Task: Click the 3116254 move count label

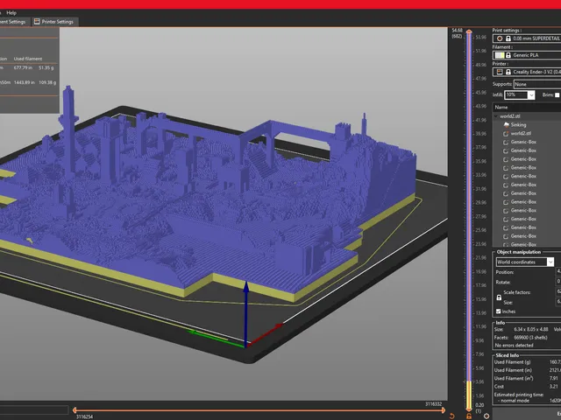Action: click(84, 416)
